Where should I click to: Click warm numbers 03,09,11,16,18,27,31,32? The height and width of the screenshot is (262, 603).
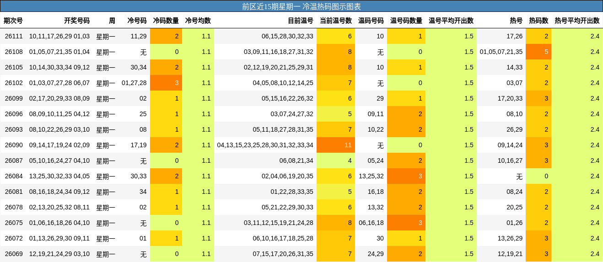(x=279, y=52)
